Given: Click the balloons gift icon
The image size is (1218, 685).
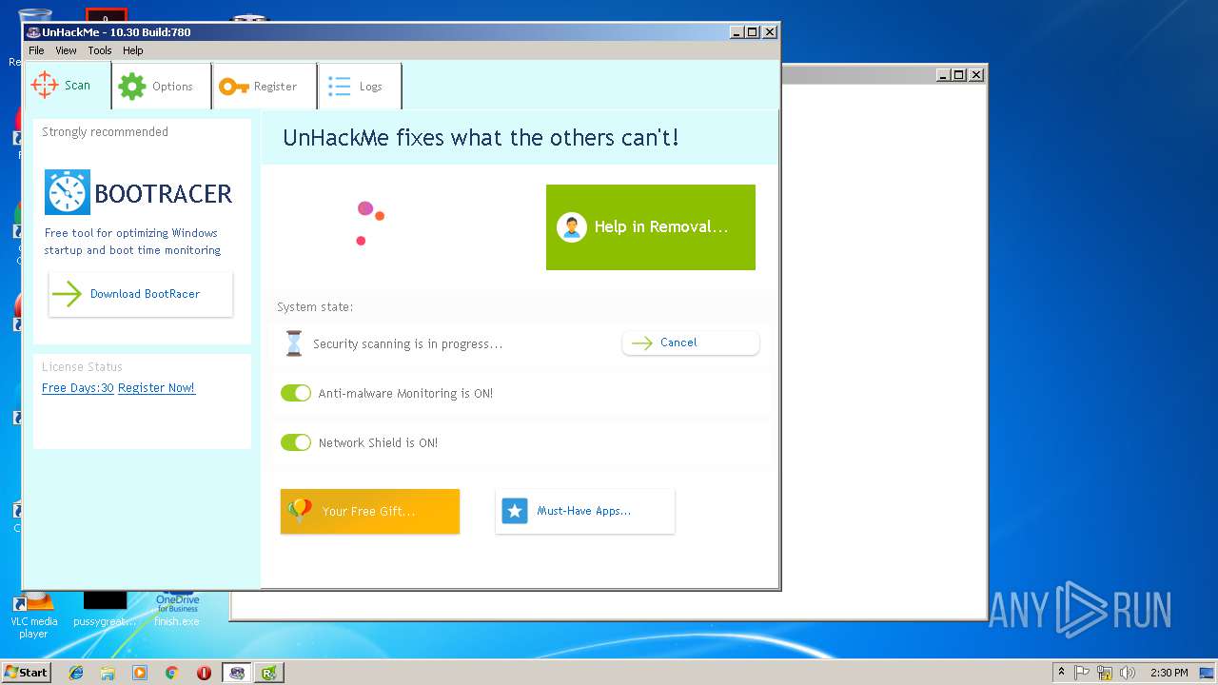Looking at the screenshot, I should 300,511.
